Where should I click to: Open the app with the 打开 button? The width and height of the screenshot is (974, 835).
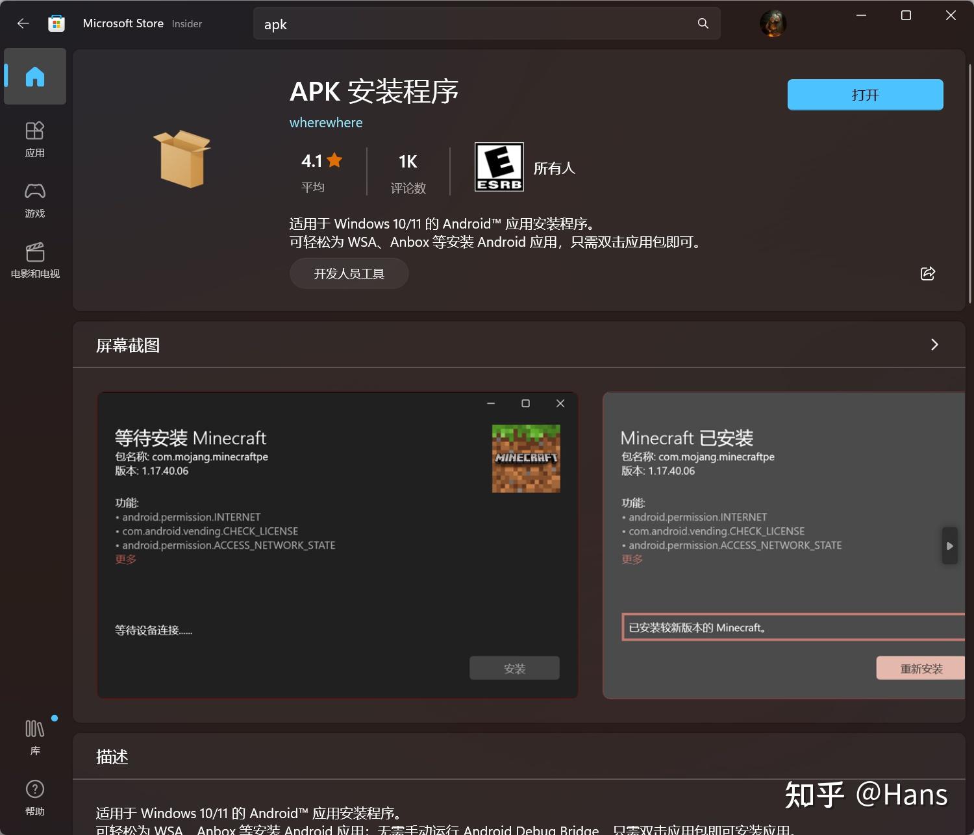pos(864,94)
